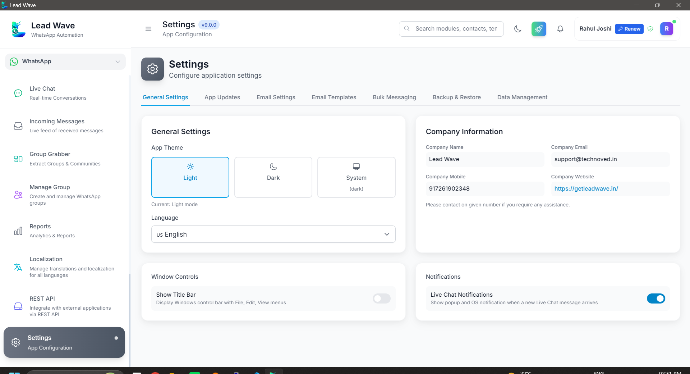The width and height of the screenshot is (690, 374).
Task: Open the user avatar R
Action: point(667,29)
